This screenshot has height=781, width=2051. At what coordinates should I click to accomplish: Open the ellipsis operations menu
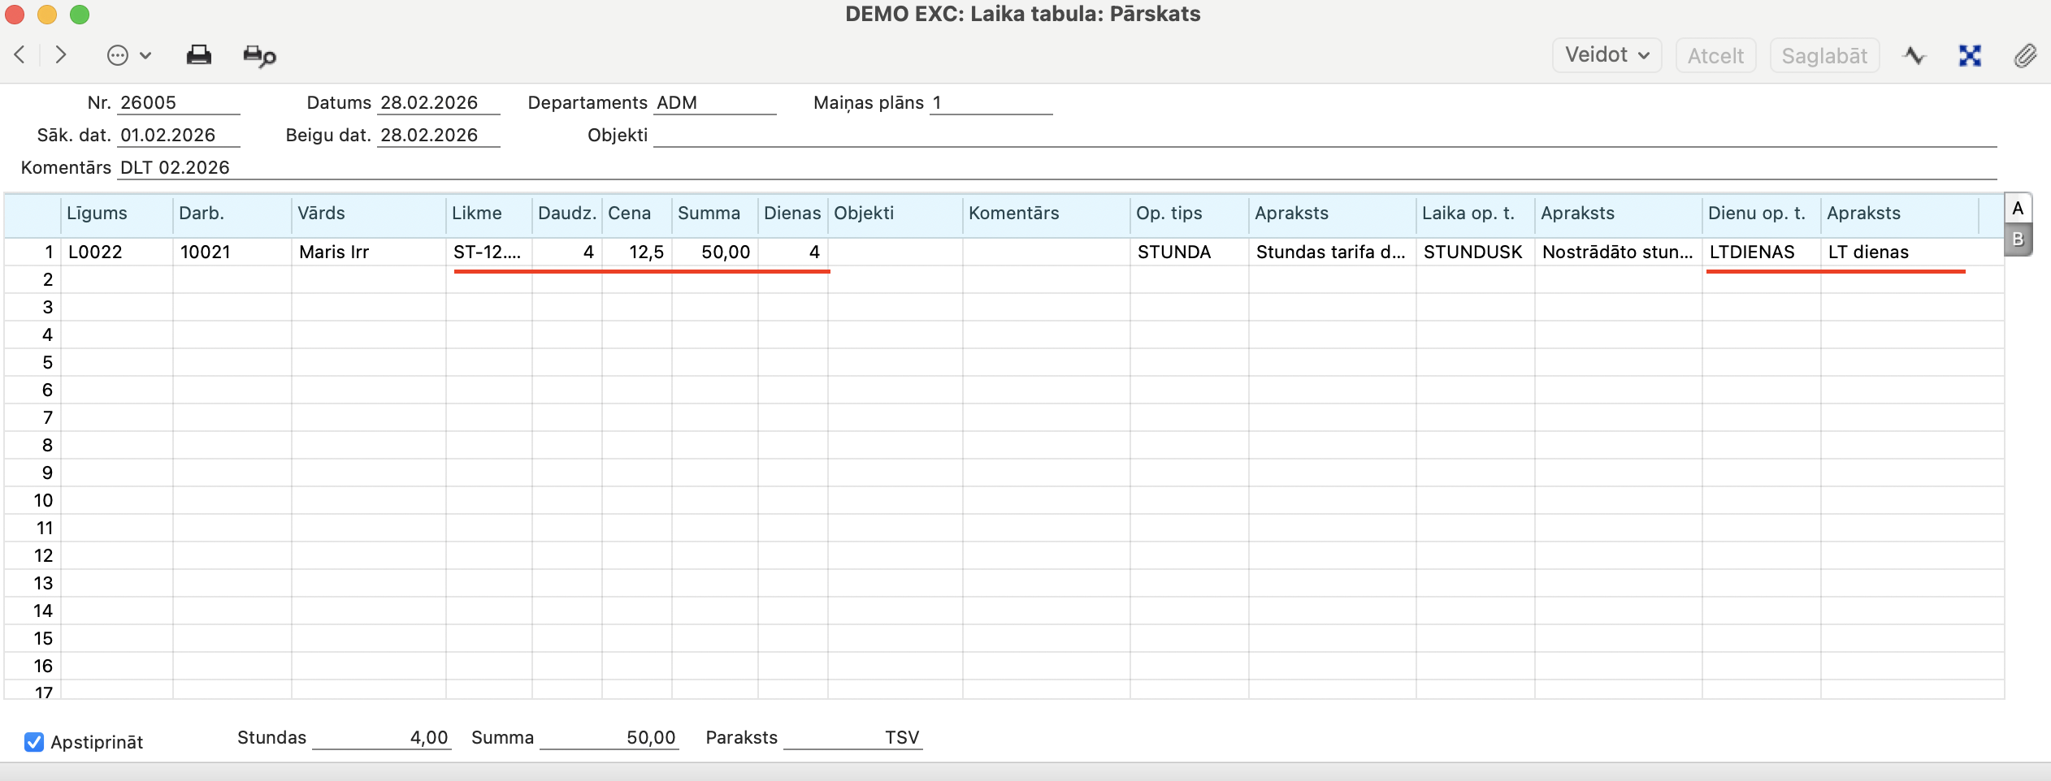coord(128,55)
